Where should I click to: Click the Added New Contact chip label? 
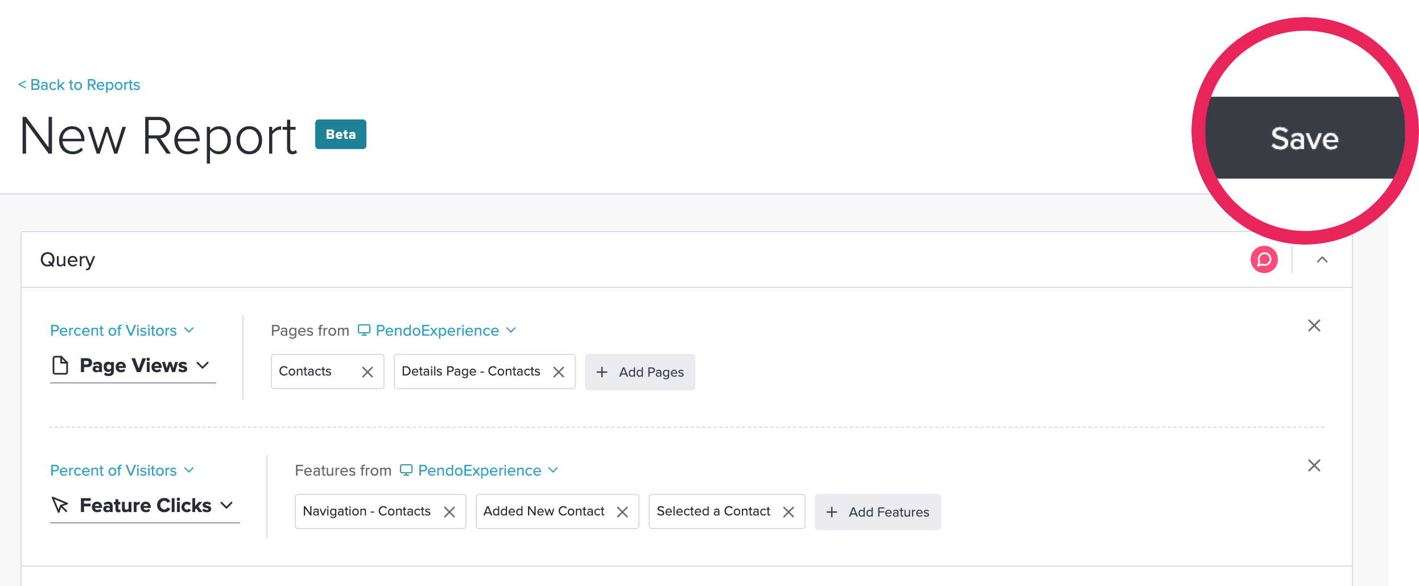pos(544,511)
